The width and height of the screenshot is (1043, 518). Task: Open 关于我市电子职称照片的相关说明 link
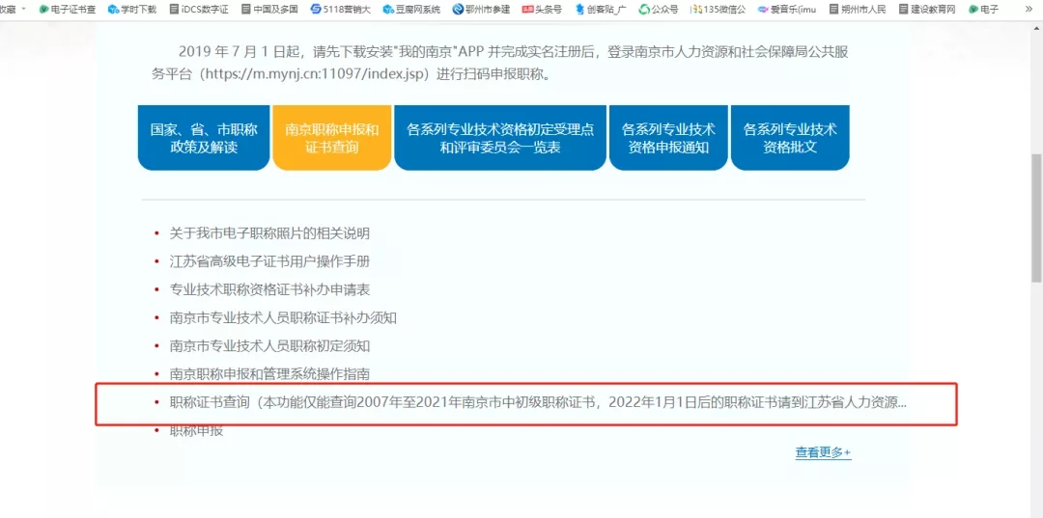tap(269, 233)
